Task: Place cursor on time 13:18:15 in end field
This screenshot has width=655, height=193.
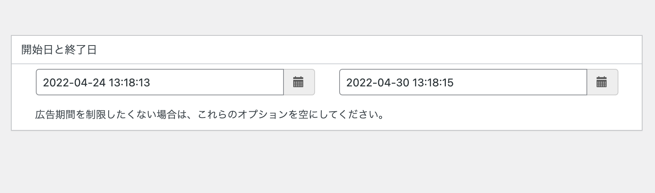Action: click(x=433, y=82)
